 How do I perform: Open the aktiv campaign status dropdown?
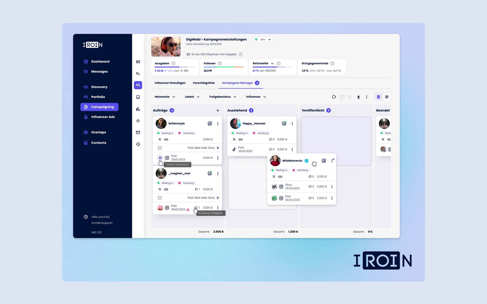pos(263,40)
